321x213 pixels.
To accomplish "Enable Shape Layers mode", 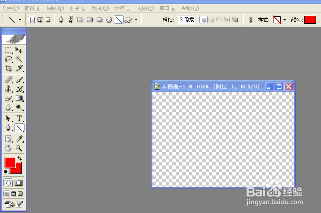I will [x=32, y=20].
